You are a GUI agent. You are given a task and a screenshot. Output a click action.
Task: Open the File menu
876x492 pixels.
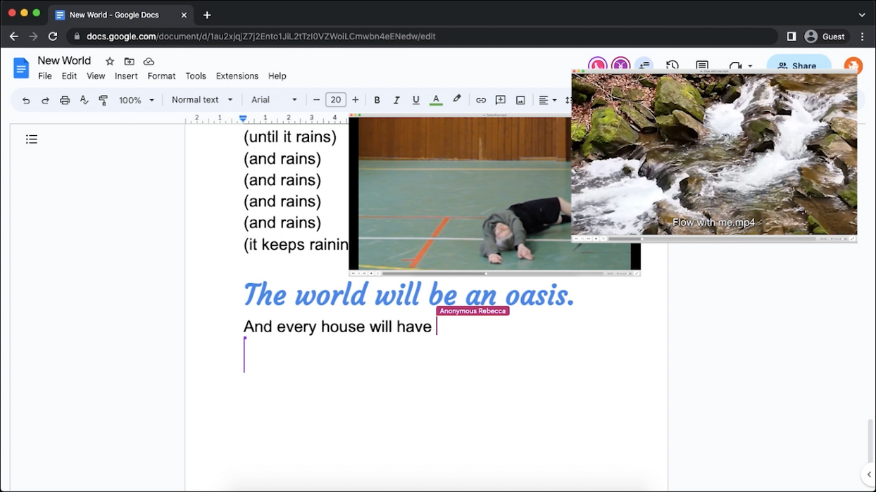pos(45,76)
